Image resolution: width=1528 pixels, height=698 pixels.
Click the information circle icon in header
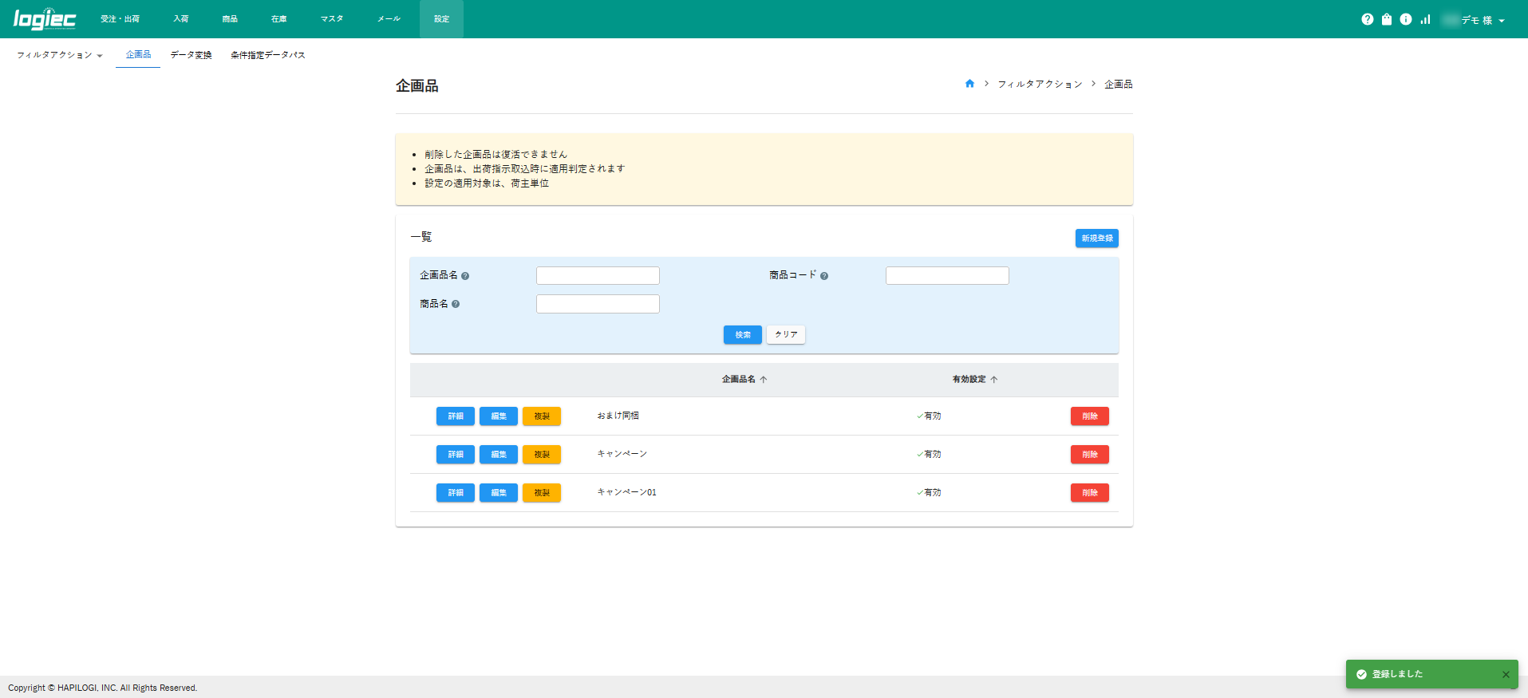(1406, 19)
